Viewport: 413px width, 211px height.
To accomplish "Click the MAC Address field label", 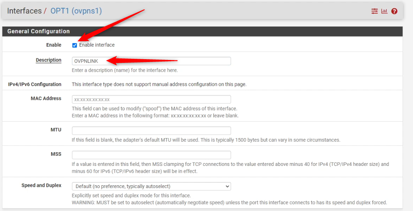I will (x=46, y=99).
